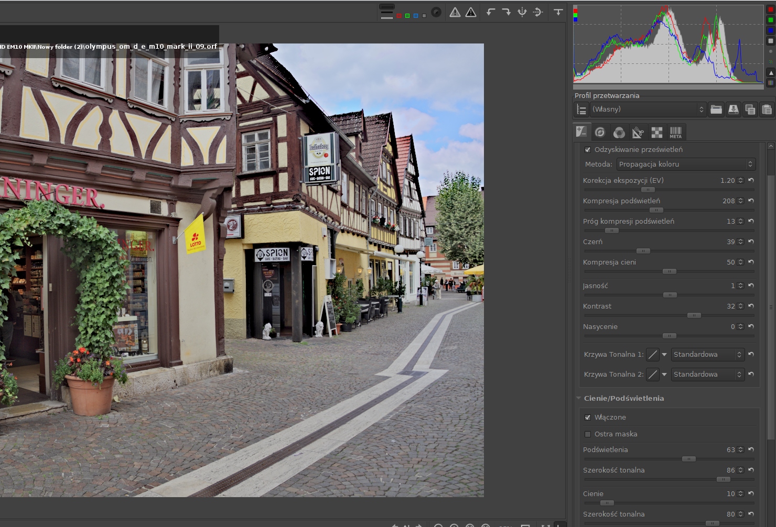Save the current processing profile to disk
The image size is (776, 527).
[733, 109]
